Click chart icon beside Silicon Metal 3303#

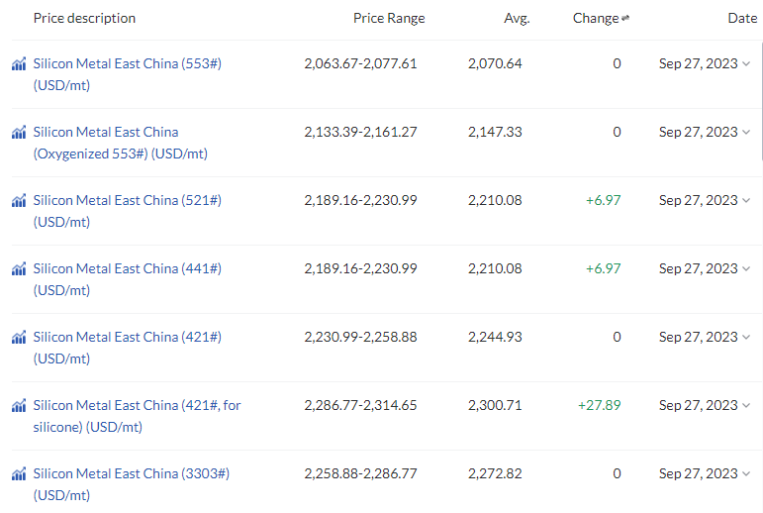coord(19,473)
